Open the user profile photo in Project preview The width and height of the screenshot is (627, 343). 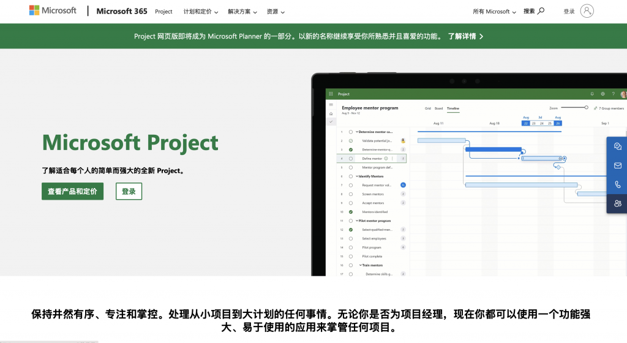(623, 94)
